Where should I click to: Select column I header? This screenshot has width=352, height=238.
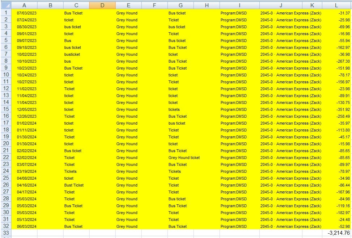point(239,5)
